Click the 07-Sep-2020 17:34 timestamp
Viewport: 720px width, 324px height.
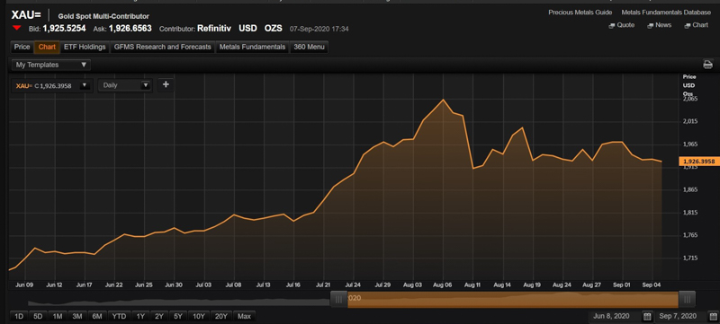[x=319, y=29]
